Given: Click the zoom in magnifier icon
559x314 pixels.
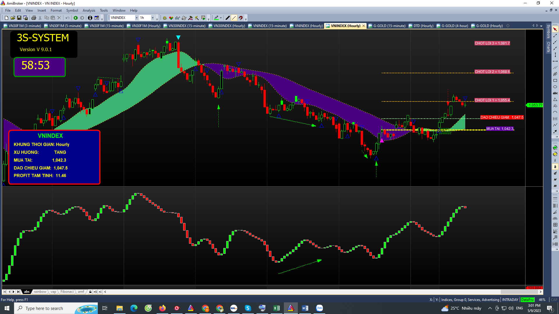Looking at the screenshot, I should tap(555, 148).
